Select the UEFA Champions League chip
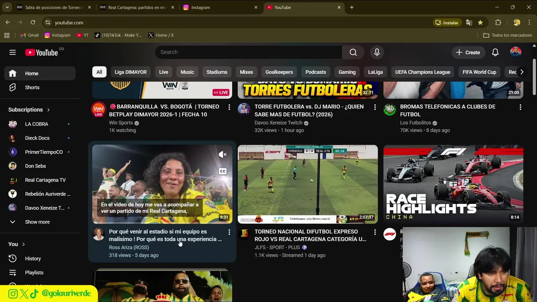The width and height of the screenshot is (537, 302). coord(422,72)
